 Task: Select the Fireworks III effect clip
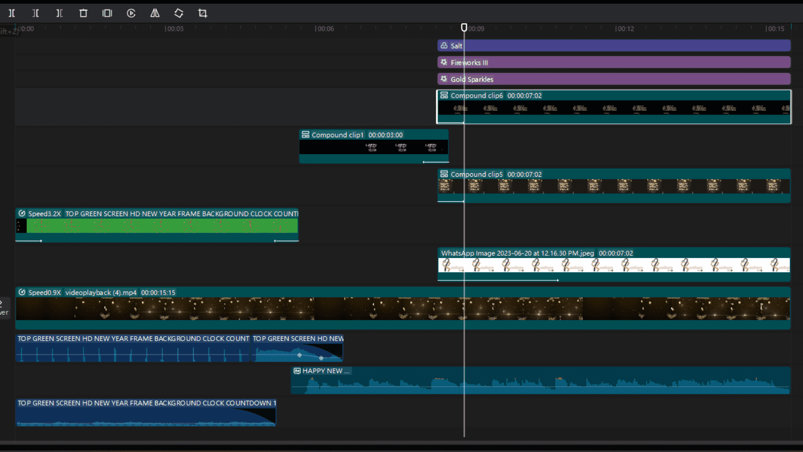pyautogui.click(x=614, y=62)
